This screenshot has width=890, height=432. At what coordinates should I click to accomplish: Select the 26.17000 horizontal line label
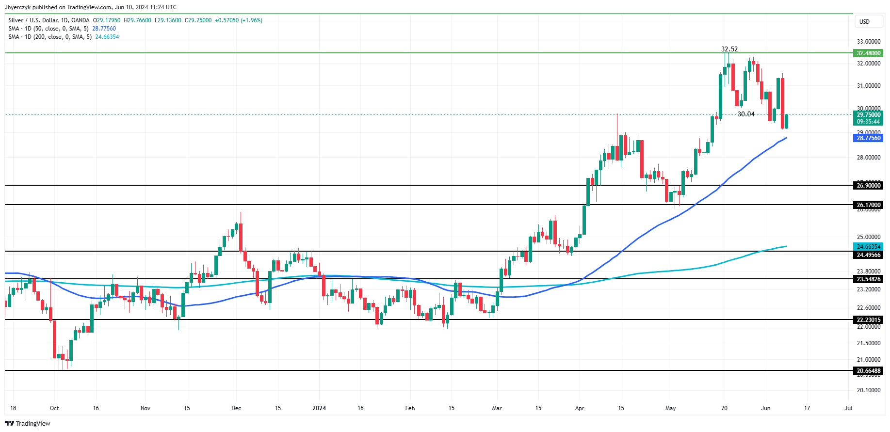[x=868, y=205]
